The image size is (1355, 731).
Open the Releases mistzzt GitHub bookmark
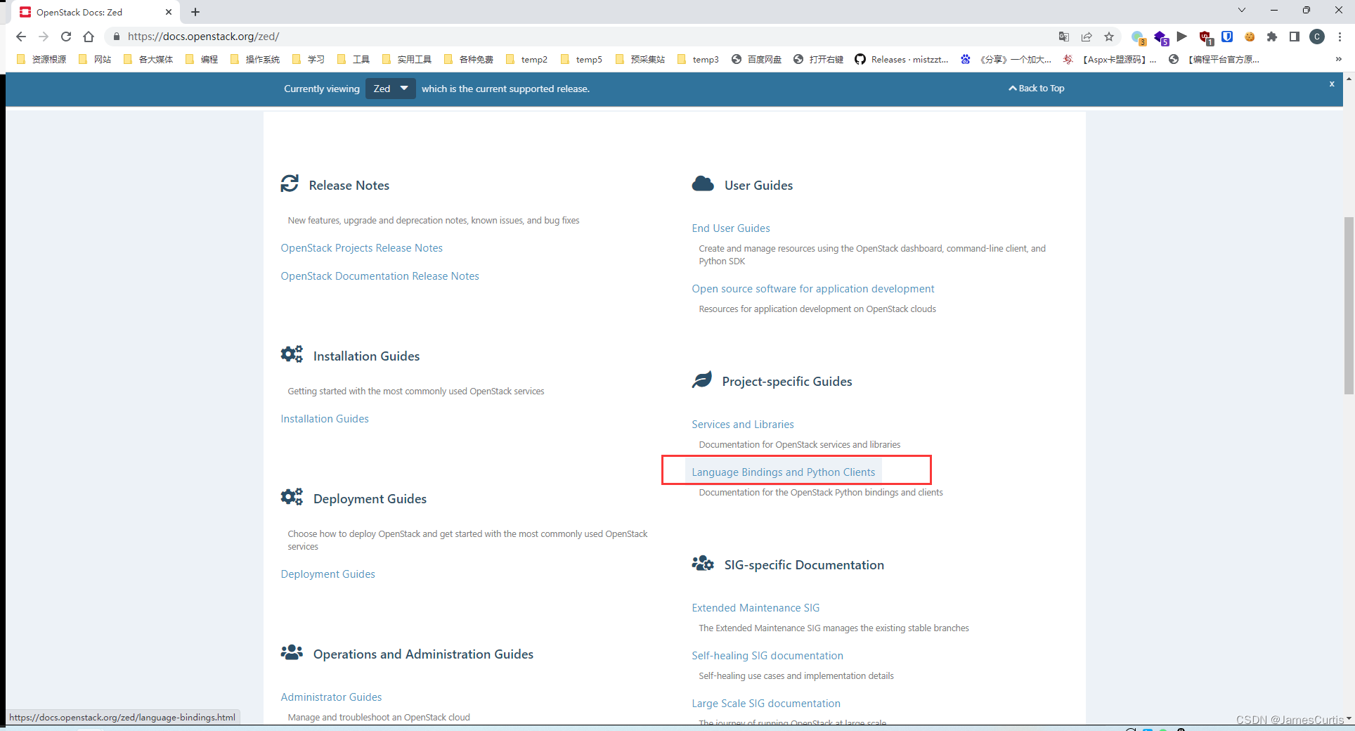pyautogui.click(x=902, y=59)
